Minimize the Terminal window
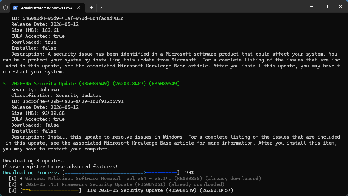Screen dimensions: 348x196 coord(312,7)
